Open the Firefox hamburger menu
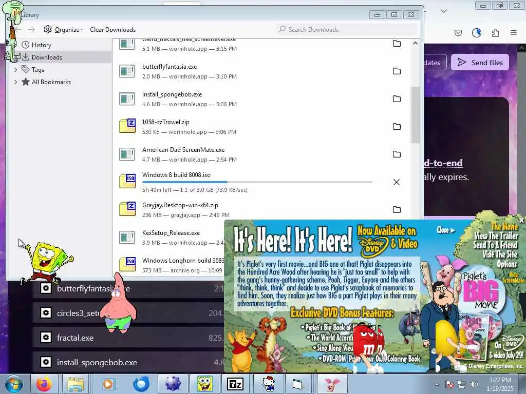The height and width of the screenshot is (394, 526). point(514,33)
